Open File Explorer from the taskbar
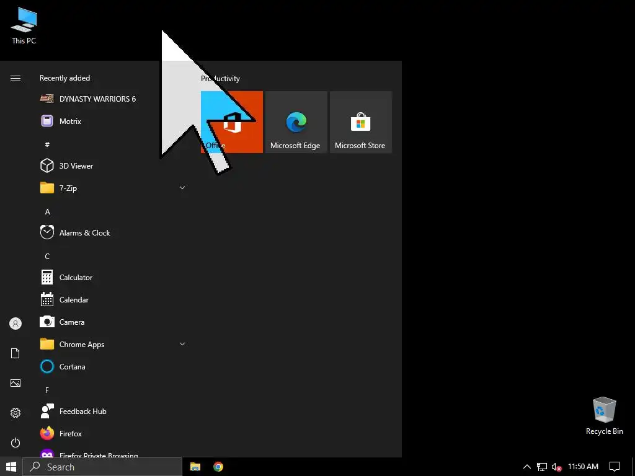The height and width of the screenshot is (476, 635). [x=195, y=467]
